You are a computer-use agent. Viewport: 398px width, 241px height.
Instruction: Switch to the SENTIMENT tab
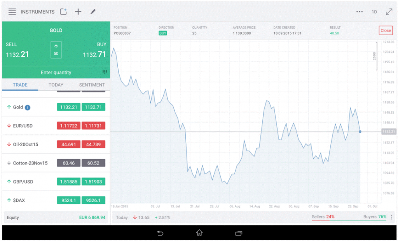(92, 85)
